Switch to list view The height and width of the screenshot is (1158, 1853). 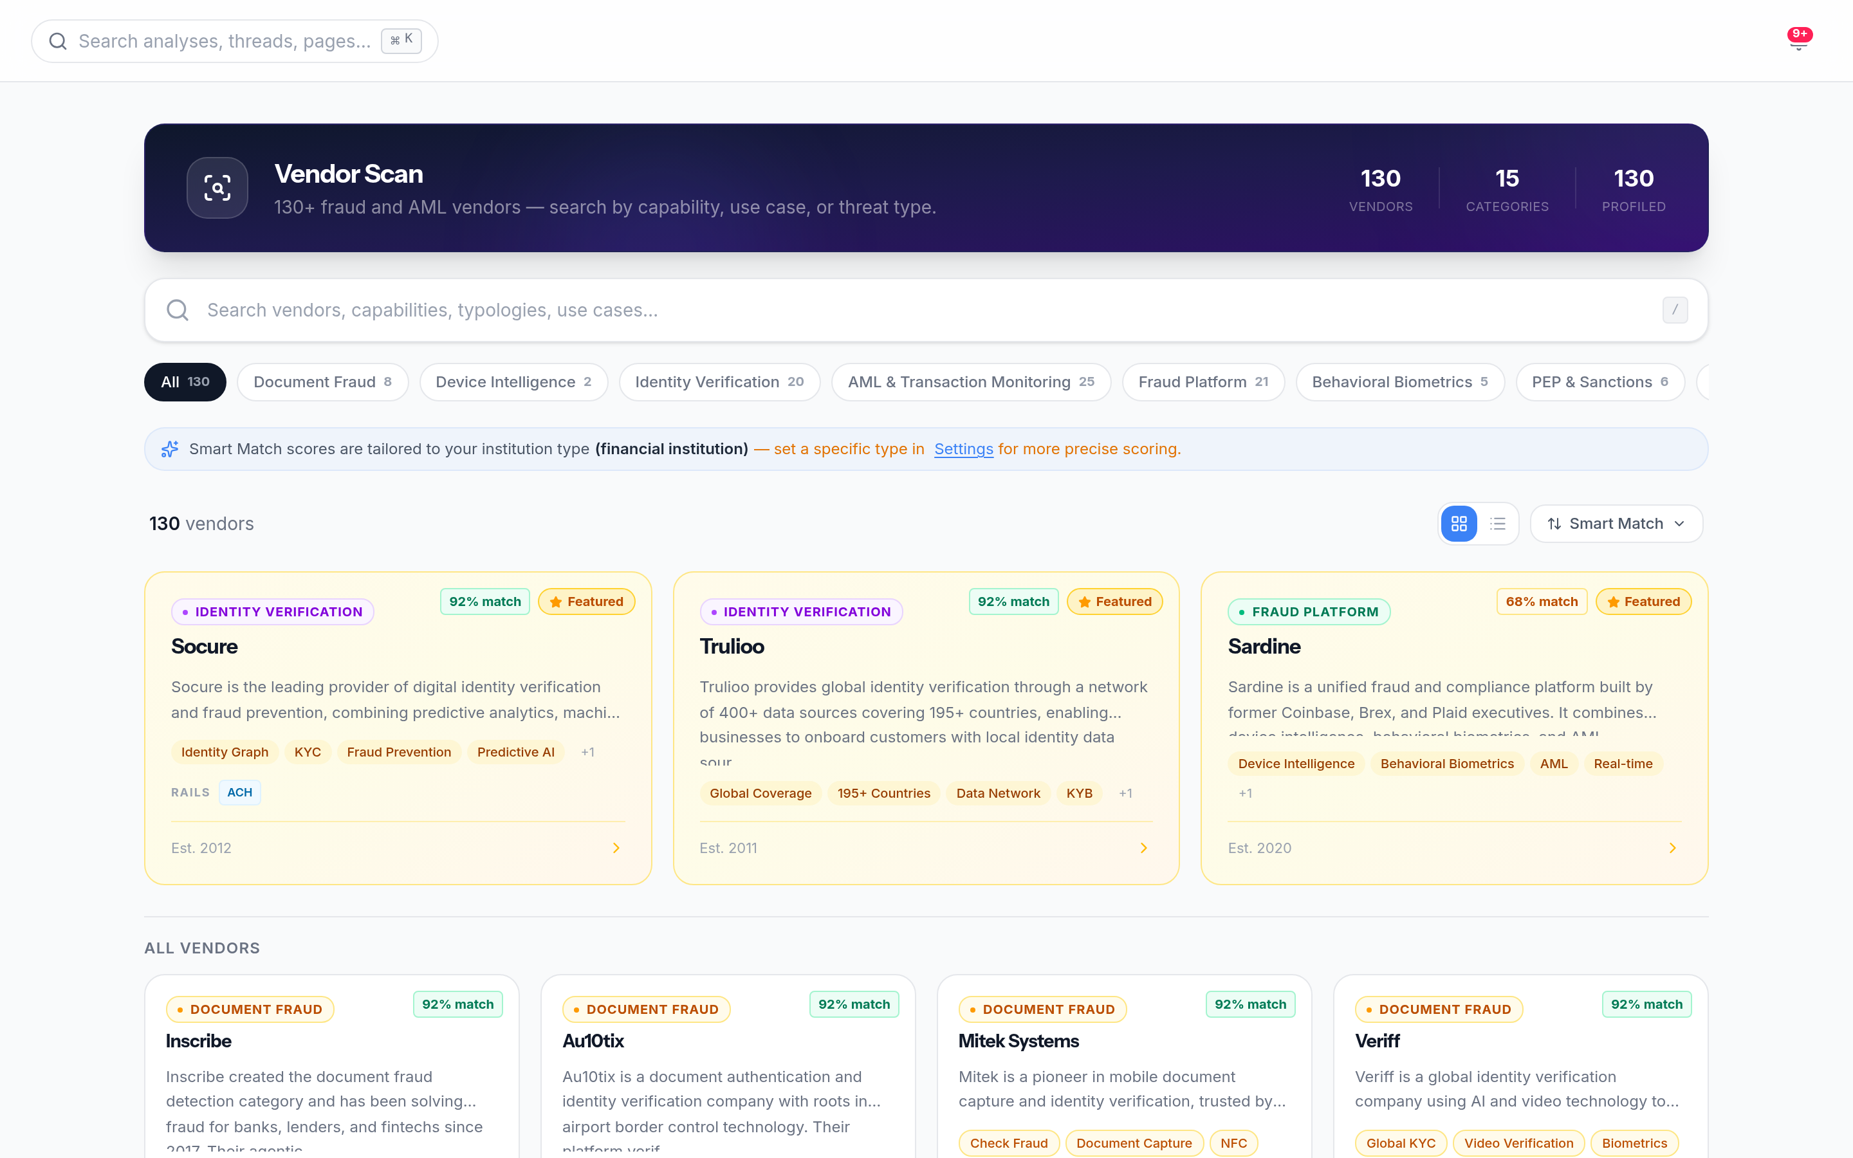(1498, 524)
